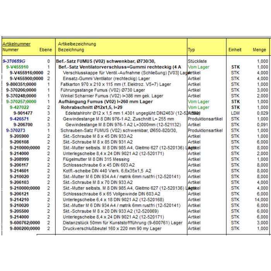This screenshot has width=271, height=271.
Task: Click description Bef.-Satz FUMUS (V02) schwenkbar
Action: click(106, 61)
